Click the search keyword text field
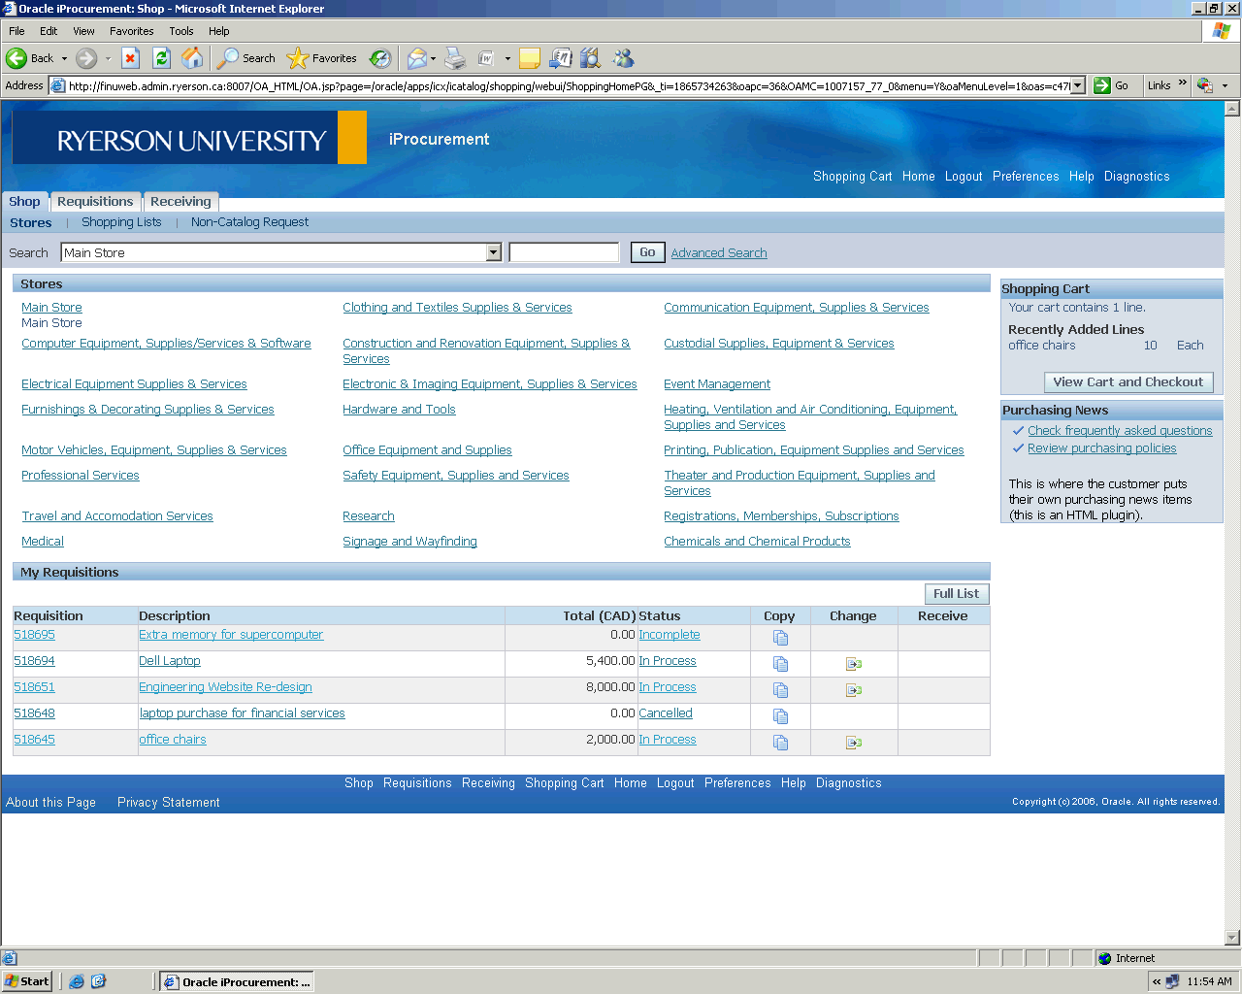 (564, 253)
